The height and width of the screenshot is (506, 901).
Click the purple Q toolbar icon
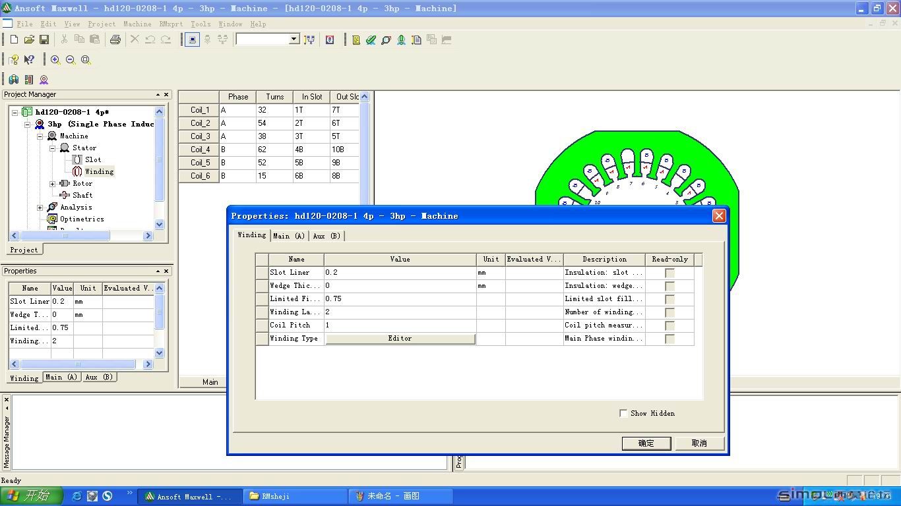(x=330, y=40)
